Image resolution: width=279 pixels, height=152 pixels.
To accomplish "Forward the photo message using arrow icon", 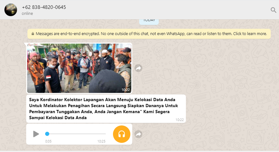I will tap(139, 68).
